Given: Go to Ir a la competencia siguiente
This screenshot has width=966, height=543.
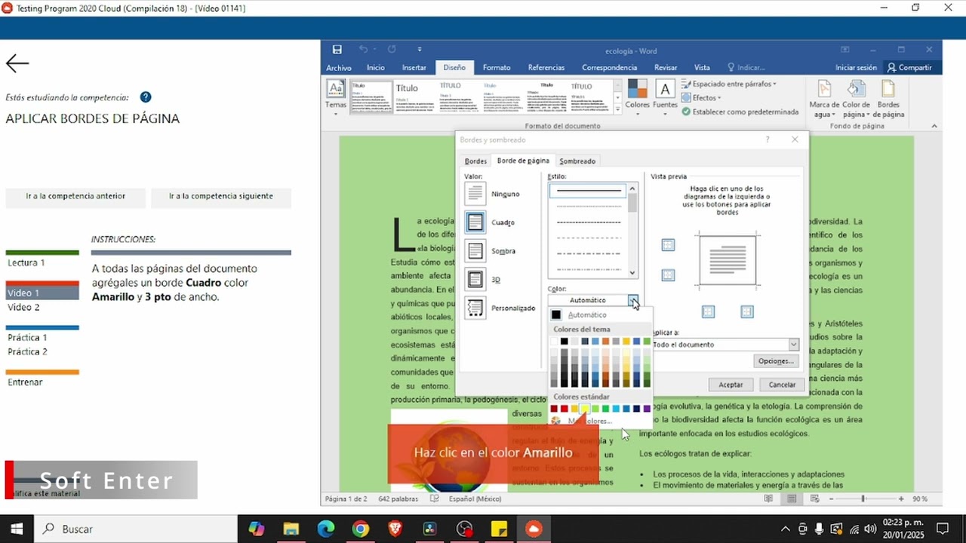Looking at the screenshot, I should pyautogui.click(x=221, y=196).
